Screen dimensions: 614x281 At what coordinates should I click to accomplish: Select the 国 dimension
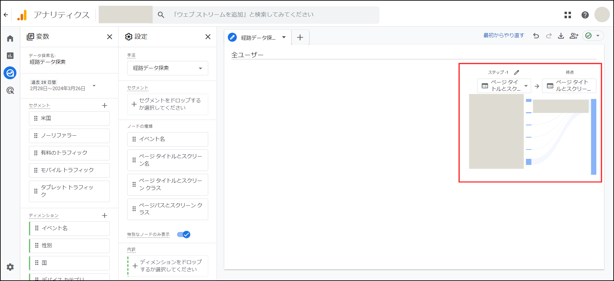(x=69, y=263)
